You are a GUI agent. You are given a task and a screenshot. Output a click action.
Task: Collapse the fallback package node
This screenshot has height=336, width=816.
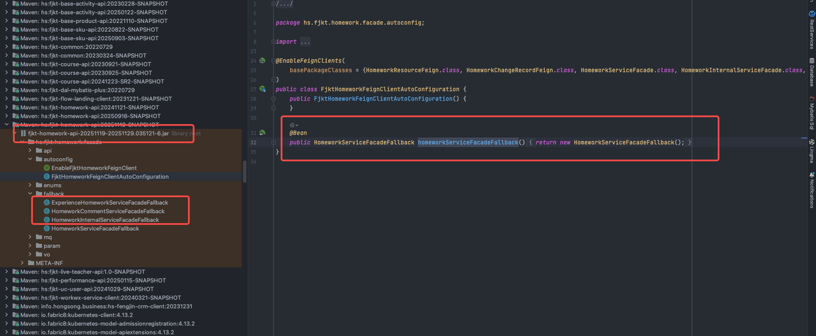pos(31,194)
